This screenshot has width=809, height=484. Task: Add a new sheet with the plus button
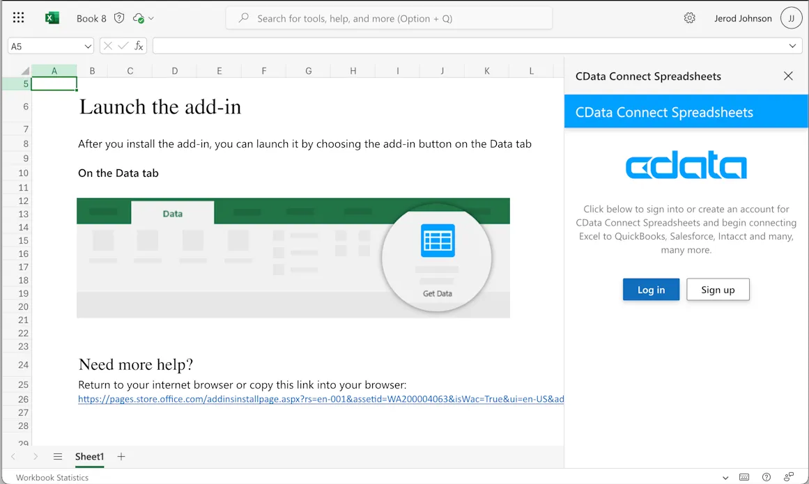point(121,457)
